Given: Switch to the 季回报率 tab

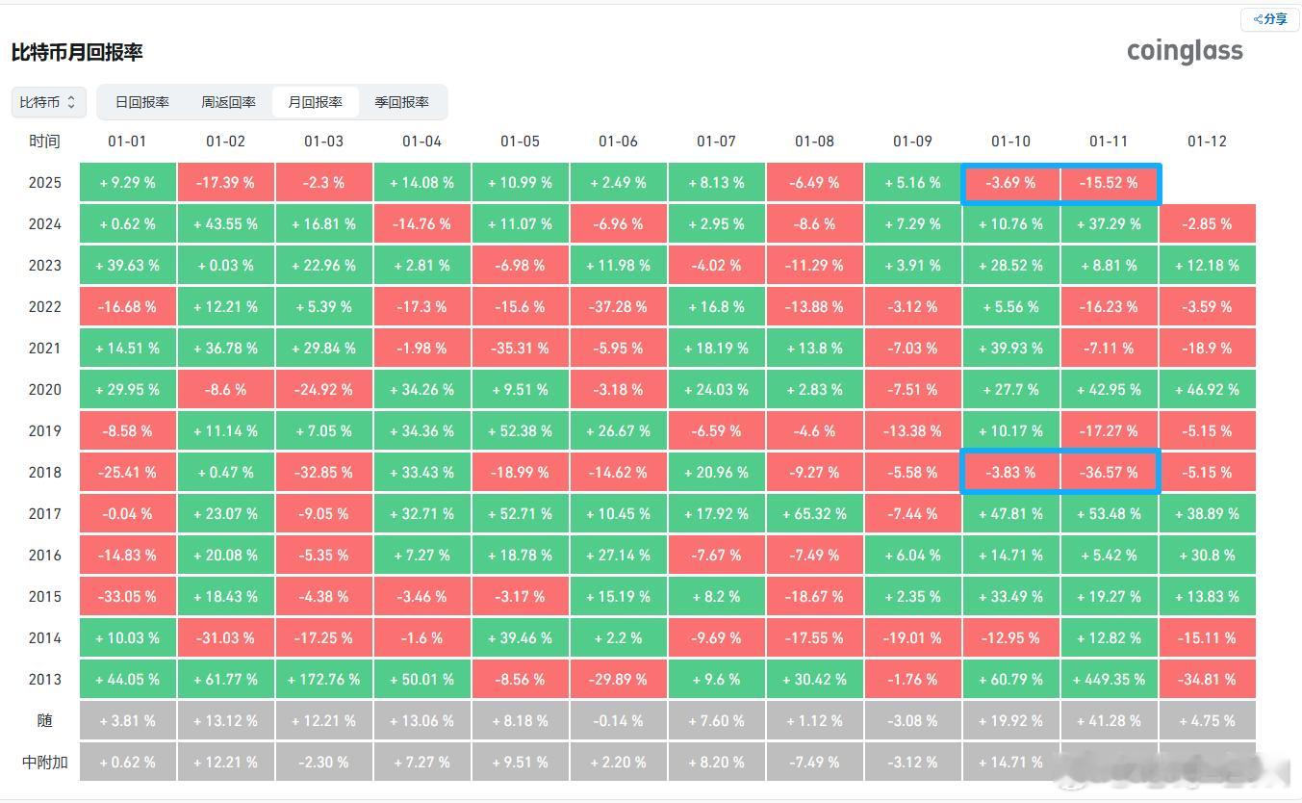Looking at the screenshot, I should (401, 102).
